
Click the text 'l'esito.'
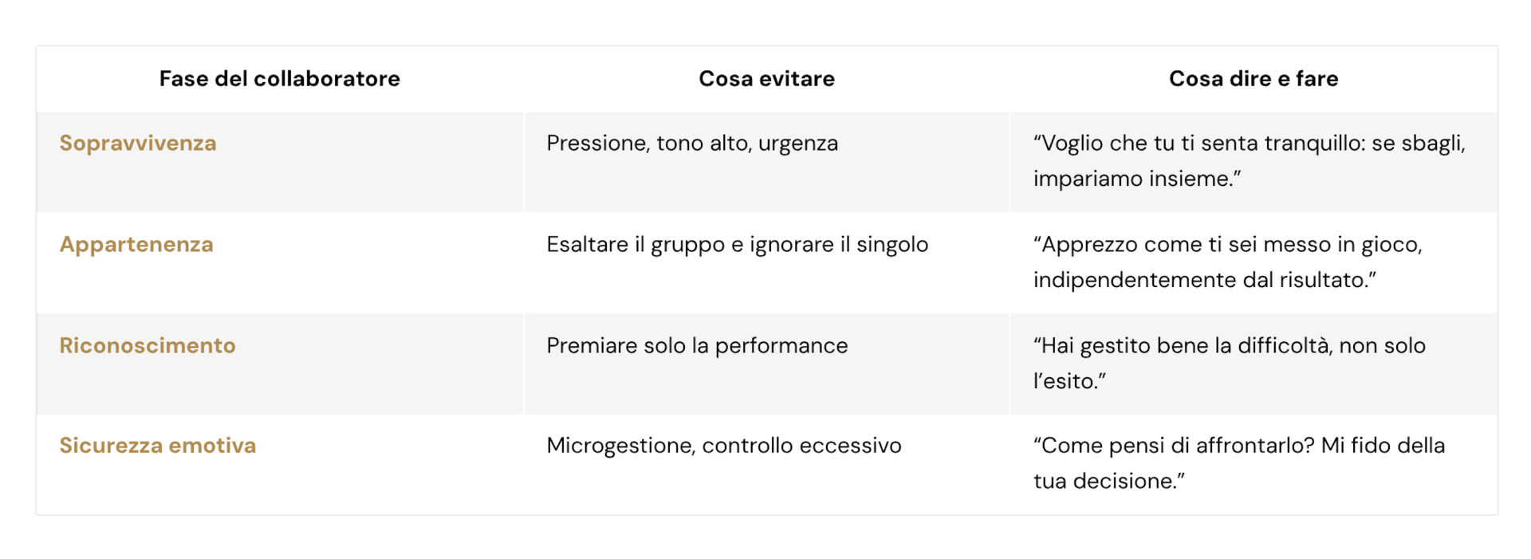click(1069, 381)
